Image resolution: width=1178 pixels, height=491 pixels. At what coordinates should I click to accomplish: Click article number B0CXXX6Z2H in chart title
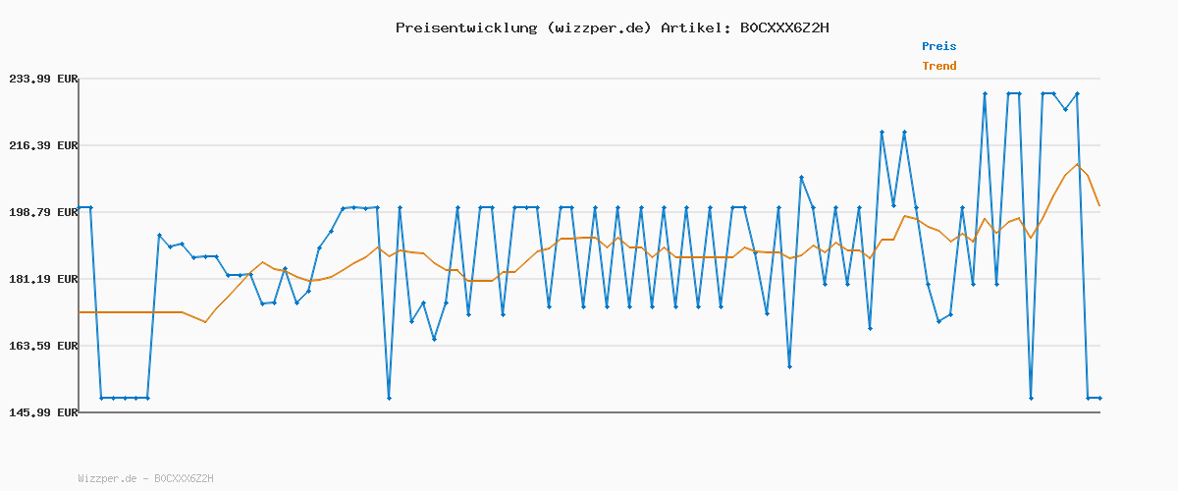[x=783, y=27]
